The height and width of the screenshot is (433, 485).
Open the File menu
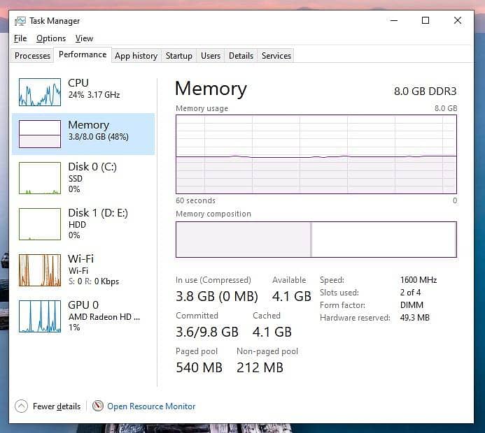(x=20, y=38)
